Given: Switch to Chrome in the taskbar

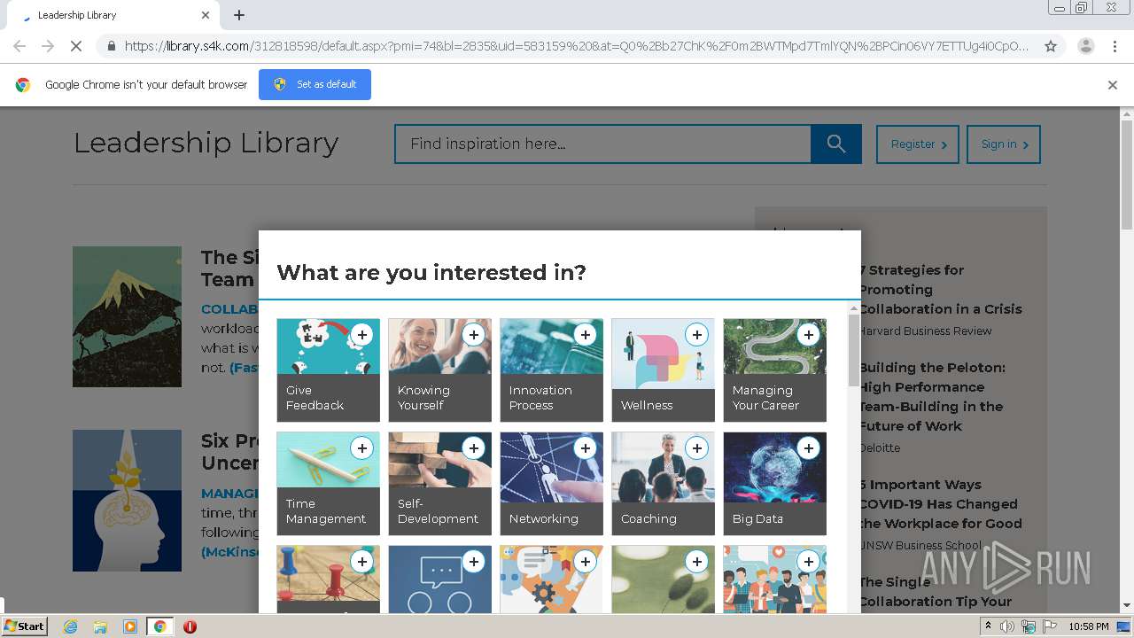Looking at the screenshot, I should pyautogui.click(x=160, y=626).
